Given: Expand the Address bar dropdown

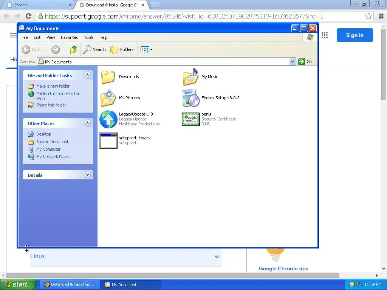Looking at the screenshot, I should 292,62.
